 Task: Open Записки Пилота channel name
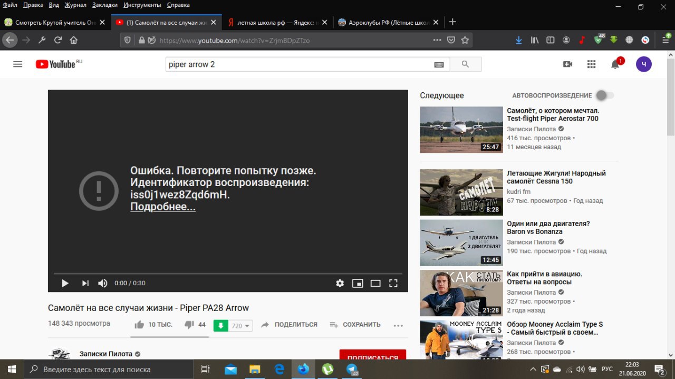[x=106, y=354]
